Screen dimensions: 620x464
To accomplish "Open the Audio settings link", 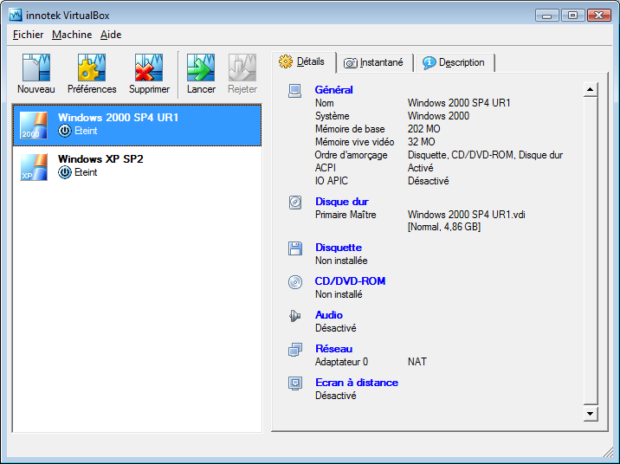I will tap(328, 315).
